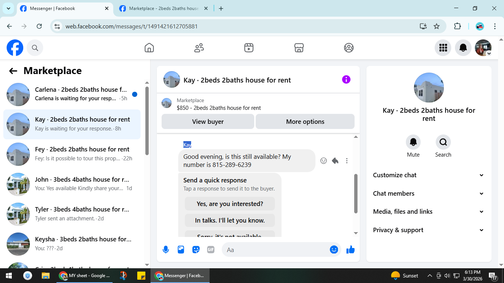Screen dimensions: 504x283
Task: Open Friends icon in top navigation
Action: 199,48
